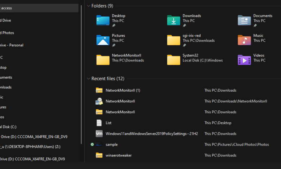
Task: Open the Desktop folder icon
Action: click(103, 20)
